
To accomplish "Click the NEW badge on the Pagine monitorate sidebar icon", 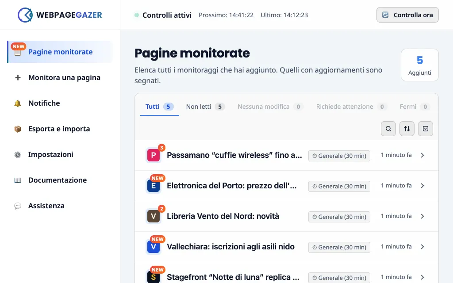I will click(x=19, y=46).
